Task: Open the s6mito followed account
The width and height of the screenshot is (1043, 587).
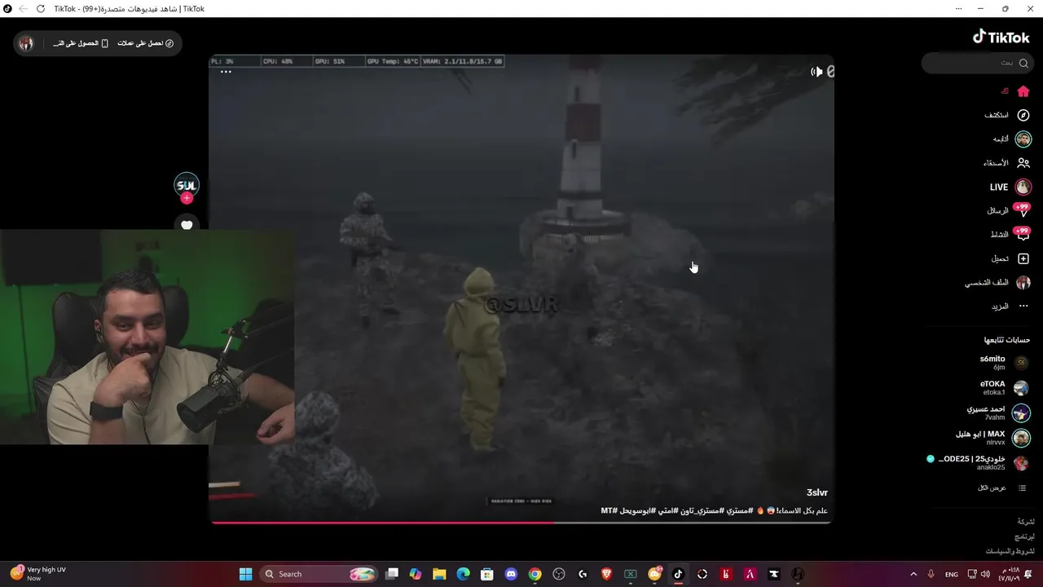Action: click(x=1004, y=363)
